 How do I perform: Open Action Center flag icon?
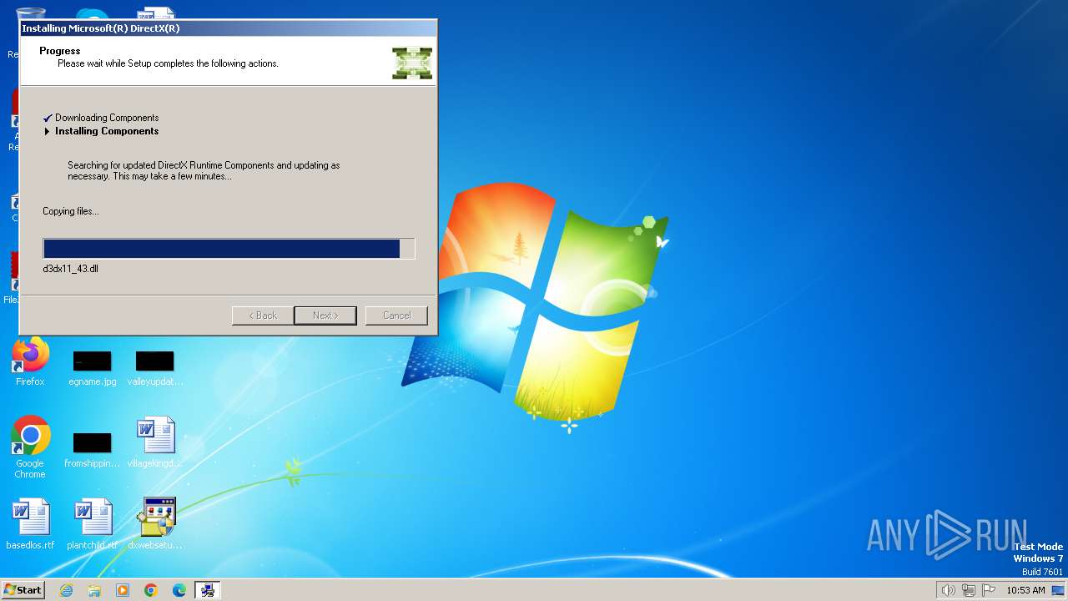(989, 590)
